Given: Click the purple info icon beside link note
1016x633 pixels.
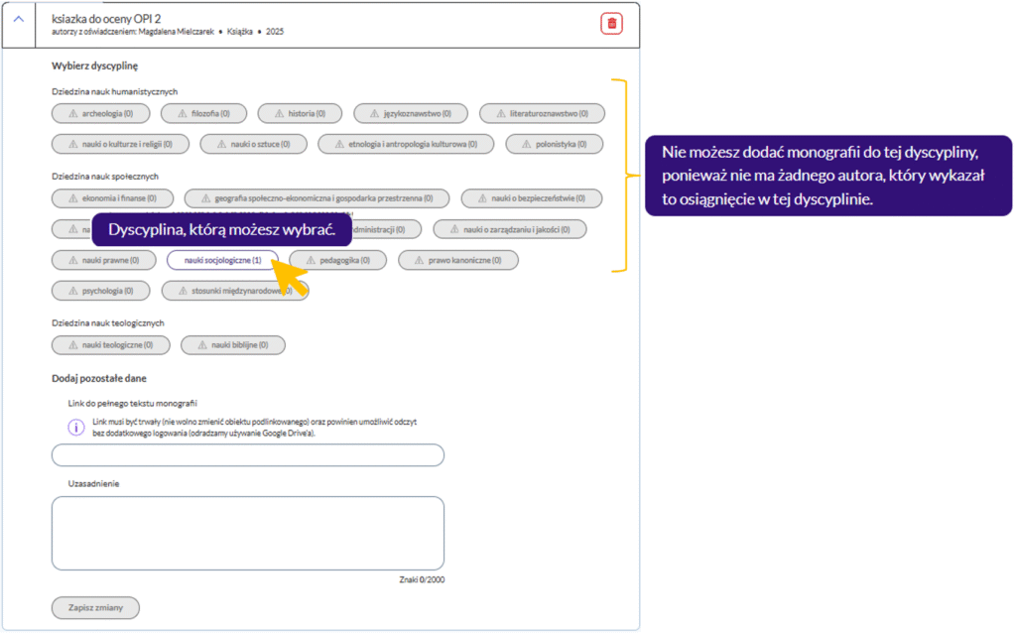Looking at the screenshot, I should (75, 428).
